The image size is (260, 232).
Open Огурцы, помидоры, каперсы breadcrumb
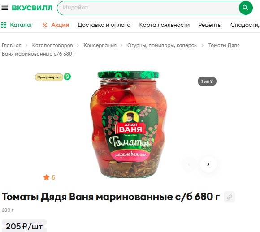tap(162, 45)
